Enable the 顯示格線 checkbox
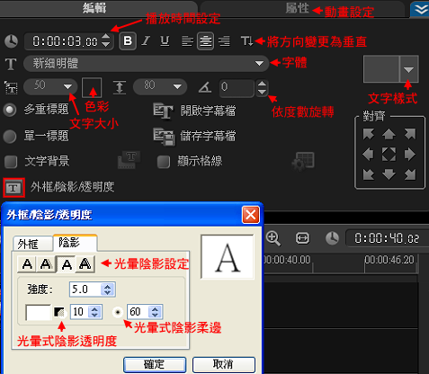The height and width of the screenshot is (374, 429). tap(164, 162)
